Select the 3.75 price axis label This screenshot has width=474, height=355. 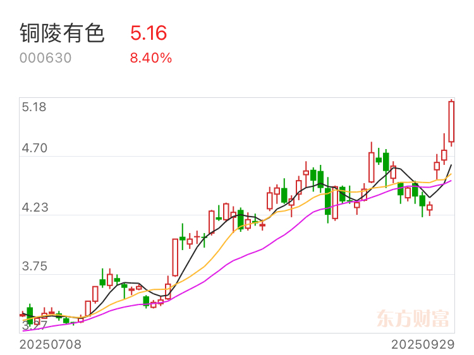[35, 266]
